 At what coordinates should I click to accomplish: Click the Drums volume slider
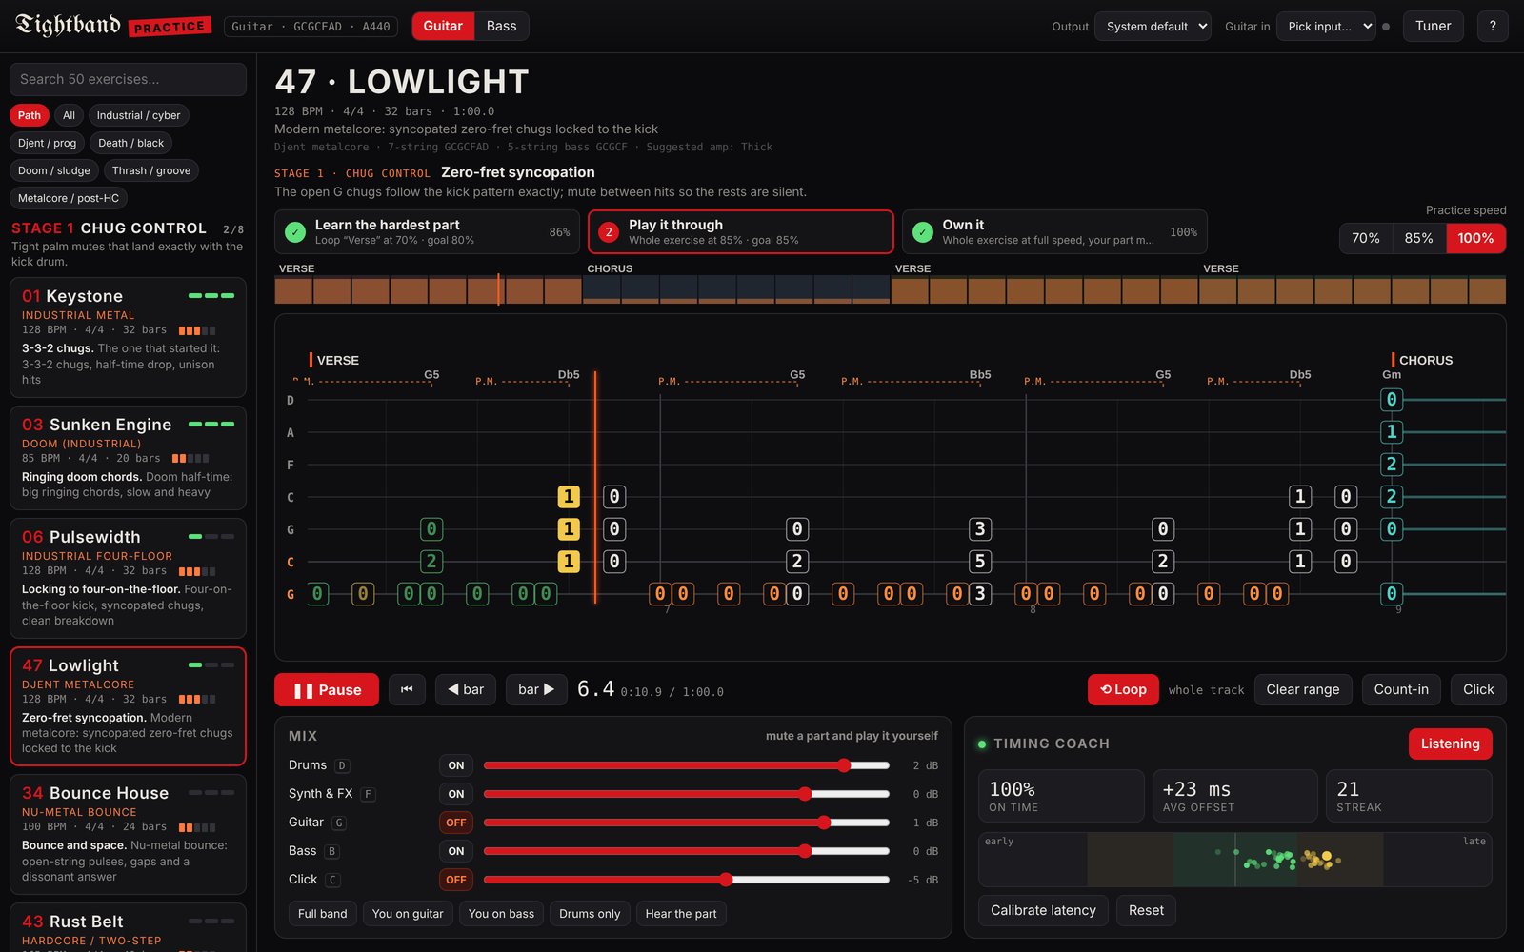(687, 765)
